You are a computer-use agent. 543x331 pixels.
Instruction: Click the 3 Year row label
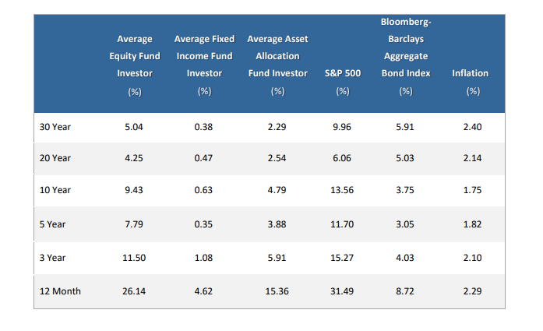pos(52,258)
